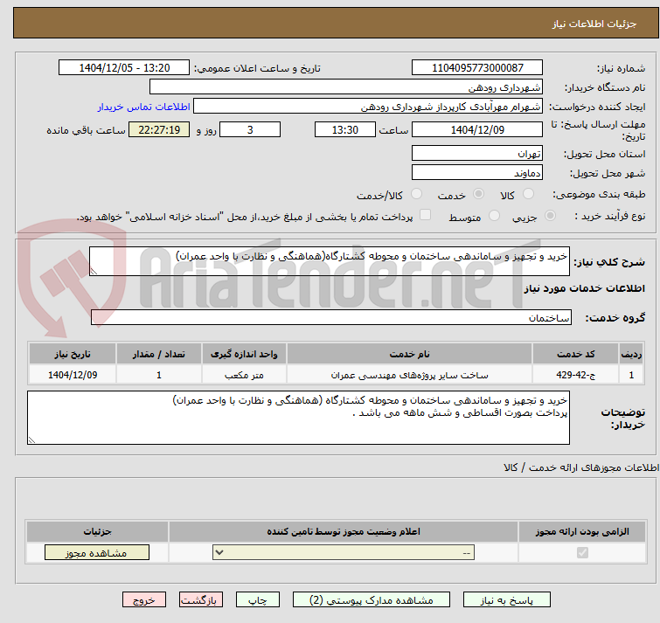
Task: Click the deadline time field 13:30
Action: 344,129
